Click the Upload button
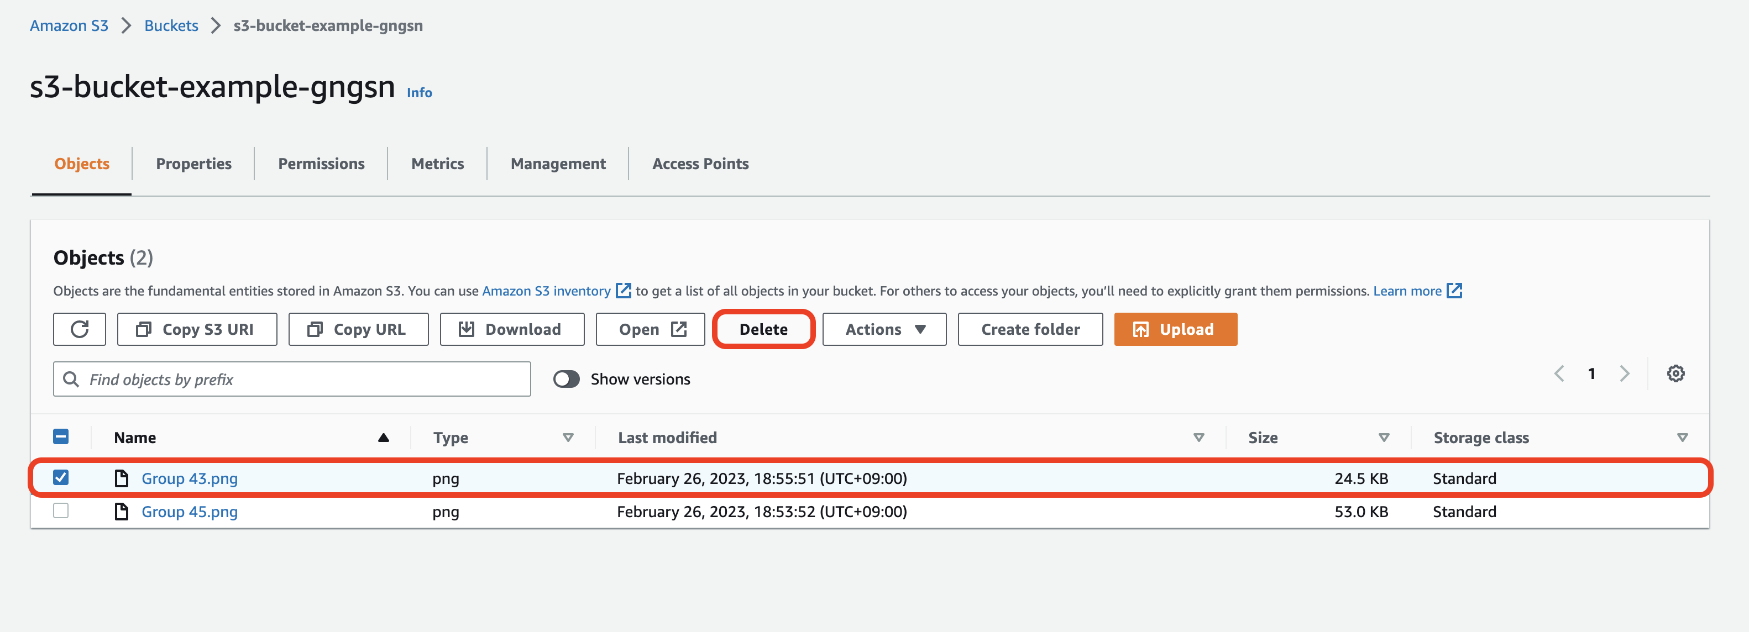1749x632 pixels. pos(1175,329)
